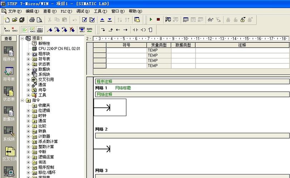Select the Box instruction tool

(x=150, y=30)
